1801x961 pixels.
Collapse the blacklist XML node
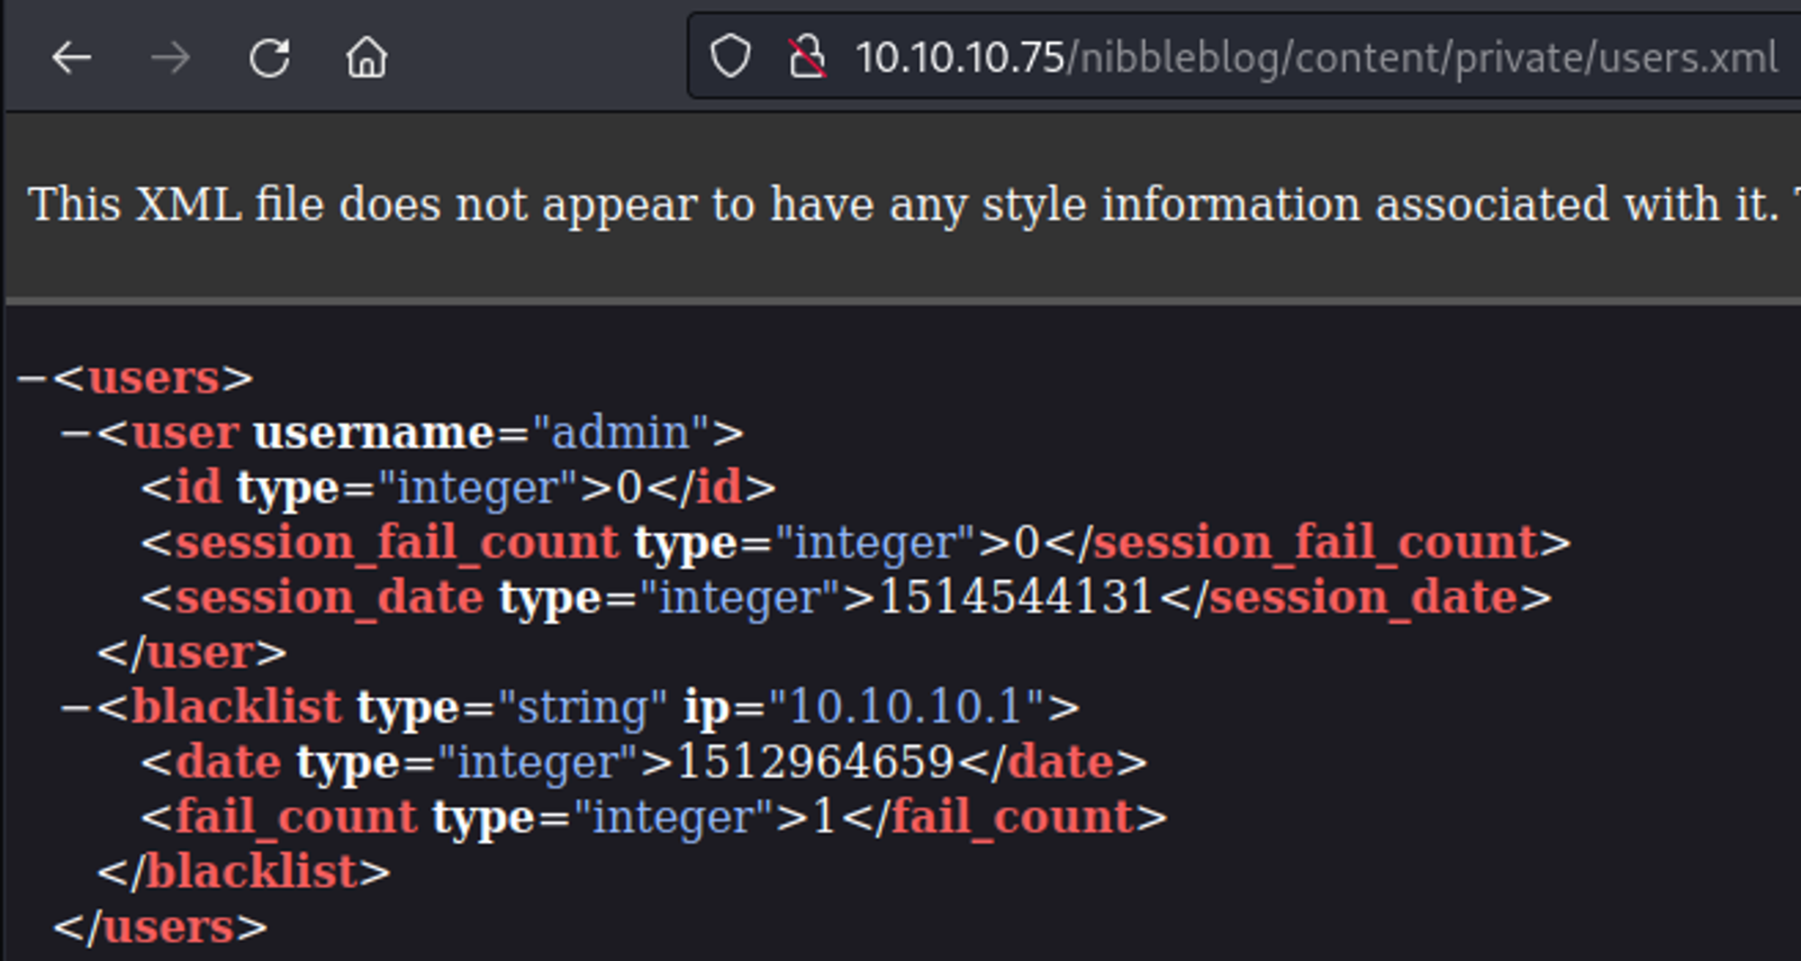tap(76, 707)
